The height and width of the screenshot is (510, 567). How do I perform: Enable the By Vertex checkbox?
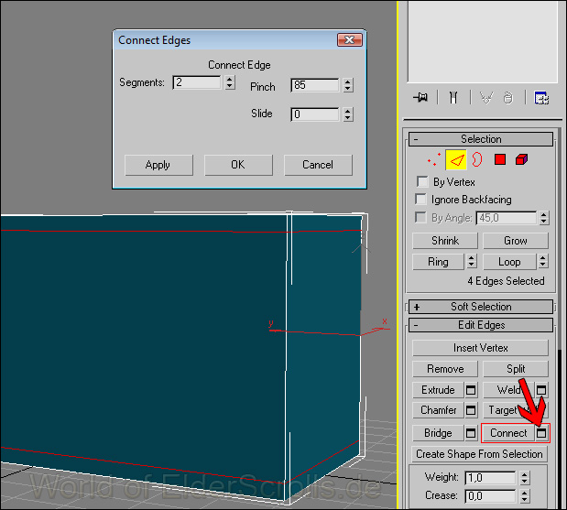422,182
